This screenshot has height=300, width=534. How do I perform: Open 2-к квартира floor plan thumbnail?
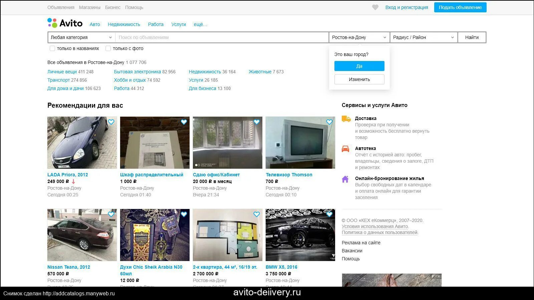[x=228, y=235]
